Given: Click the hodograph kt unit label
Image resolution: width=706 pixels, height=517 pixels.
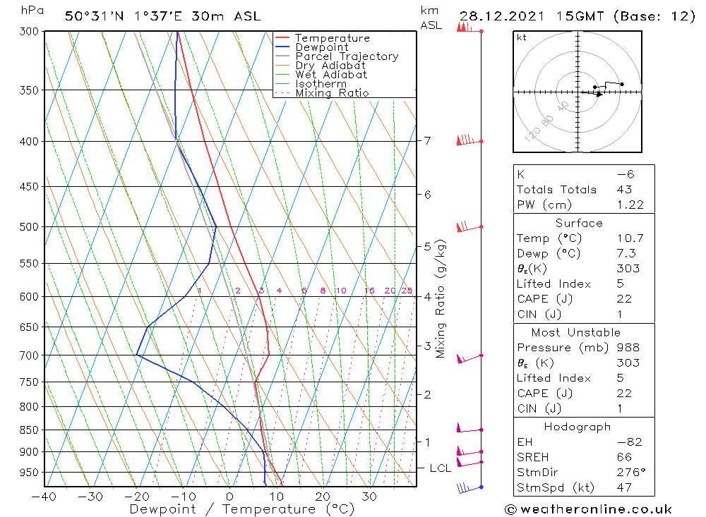Looking at the screenshot, I should coord(522,37).
